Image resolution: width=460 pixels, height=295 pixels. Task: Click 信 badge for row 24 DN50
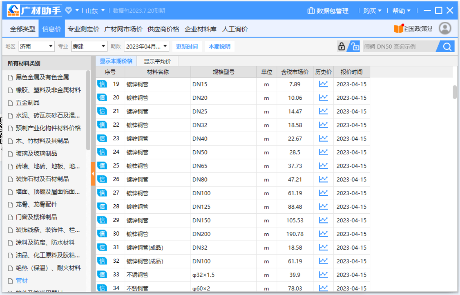click(x=102, y=152)
